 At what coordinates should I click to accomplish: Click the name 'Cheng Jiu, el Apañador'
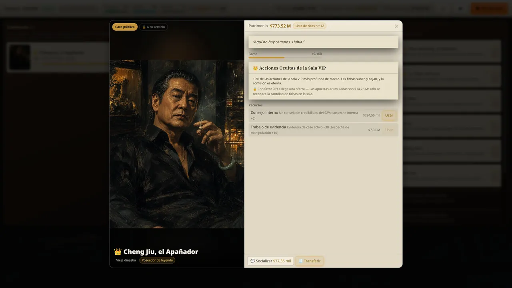point(161,252)
